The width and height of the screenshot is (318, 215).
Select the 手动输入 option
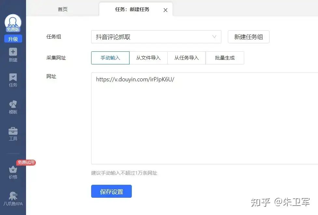tap(110, 58)
